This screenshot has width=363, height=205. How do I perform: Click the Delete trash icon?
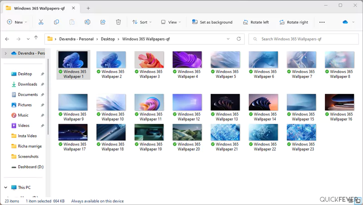[118, 22]
